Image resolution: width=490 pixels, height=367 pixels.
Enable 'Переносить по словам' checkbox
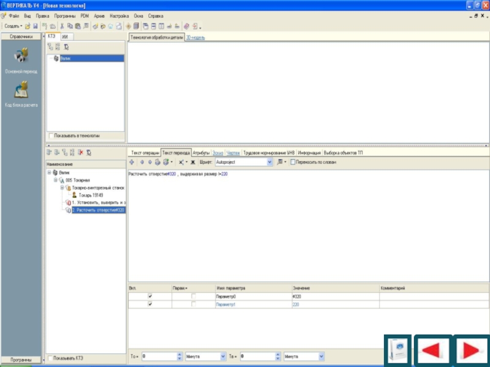pyautogui.click(x=293, y=162)
